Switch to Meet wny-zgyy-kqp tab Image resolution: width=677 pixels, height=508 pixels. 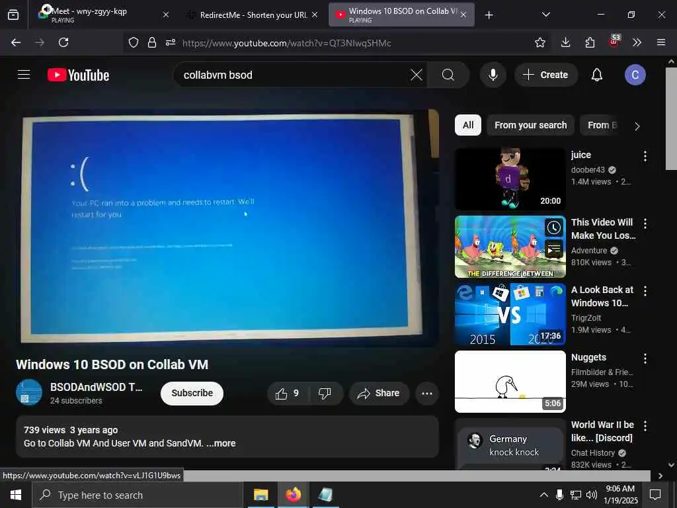point(99,15)
